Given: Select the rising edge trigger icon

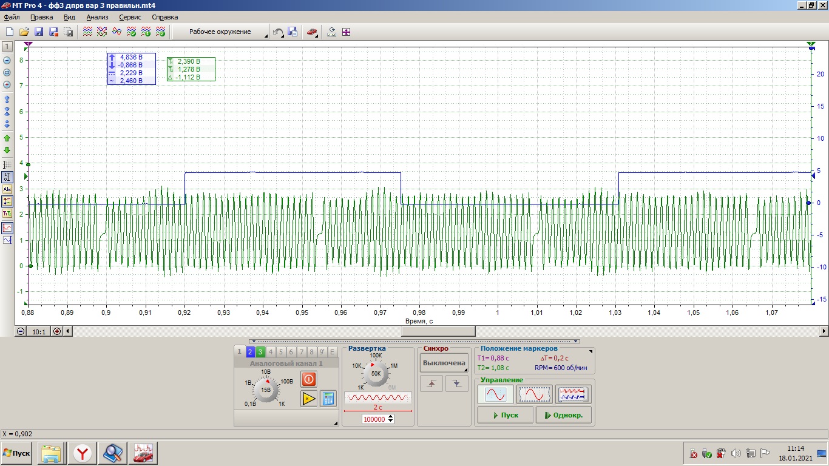Looking at the screenshot, I should (431, 383).
